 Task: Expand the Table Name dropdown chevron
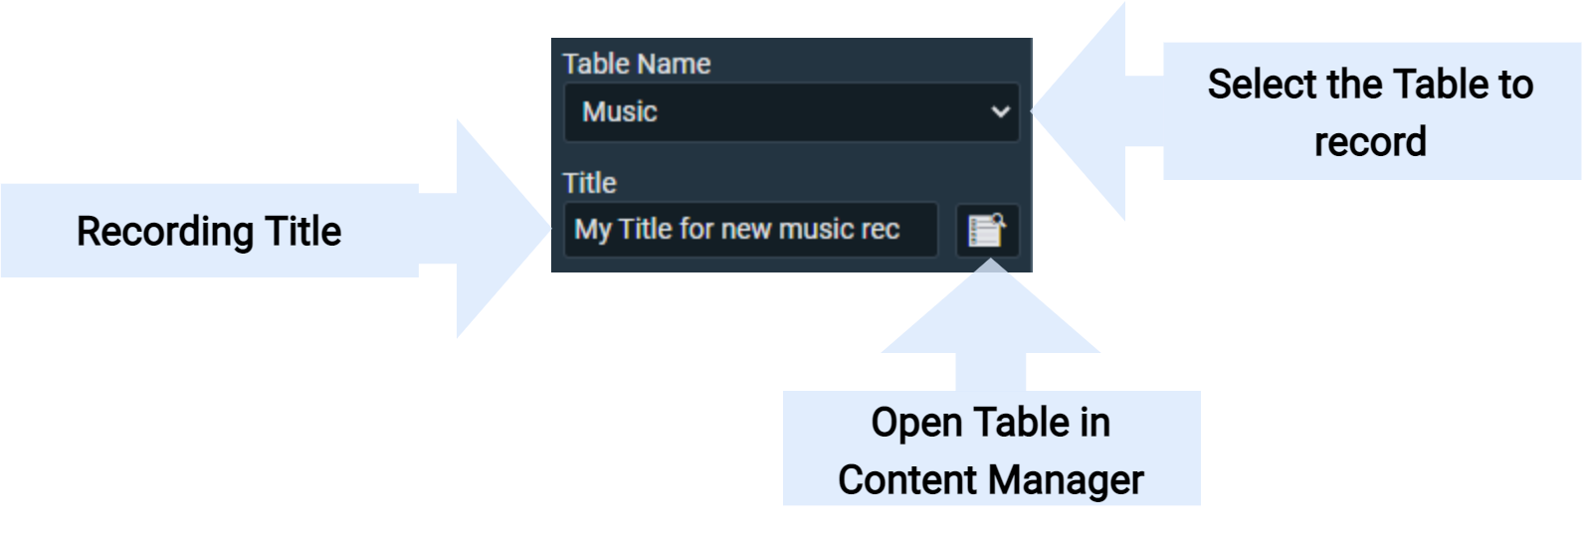click(1001, 112)
